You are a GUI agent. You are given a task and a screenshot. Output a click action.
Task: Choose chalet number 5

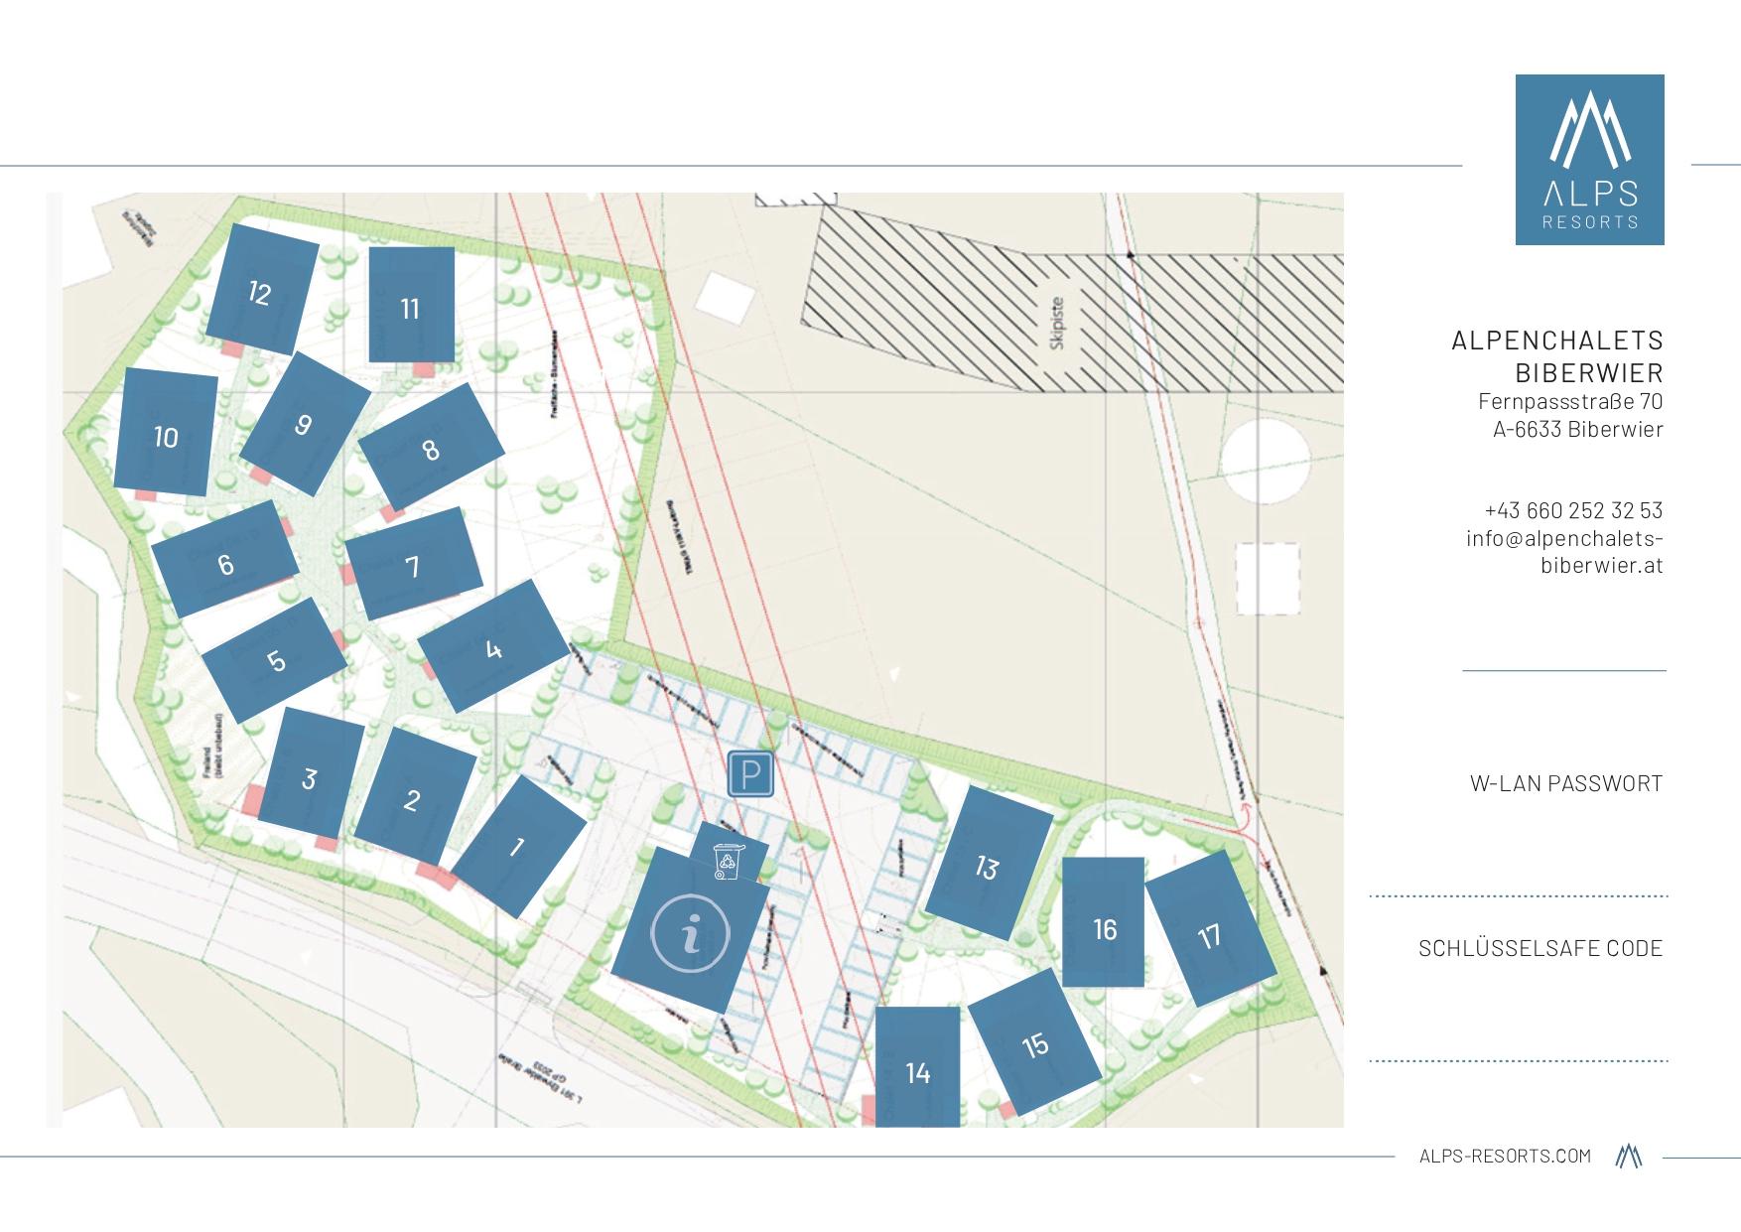275,660
